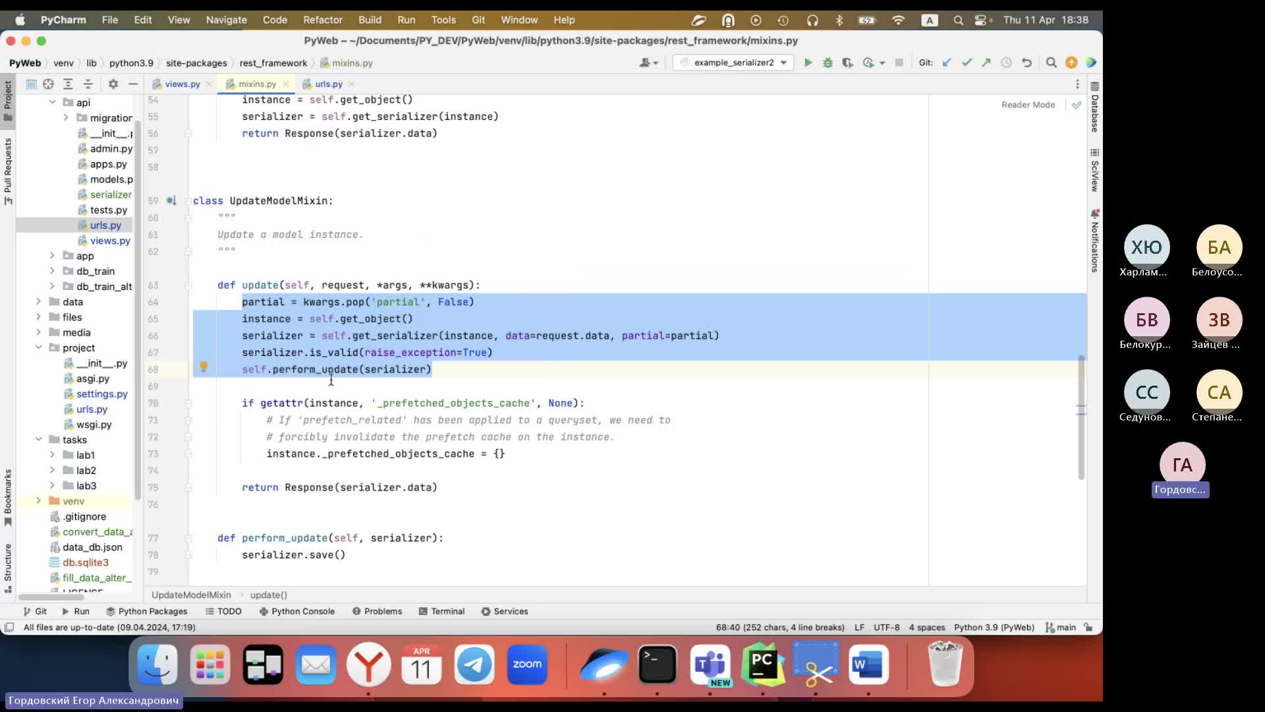Expand the db_train folder

click(52, 271)
